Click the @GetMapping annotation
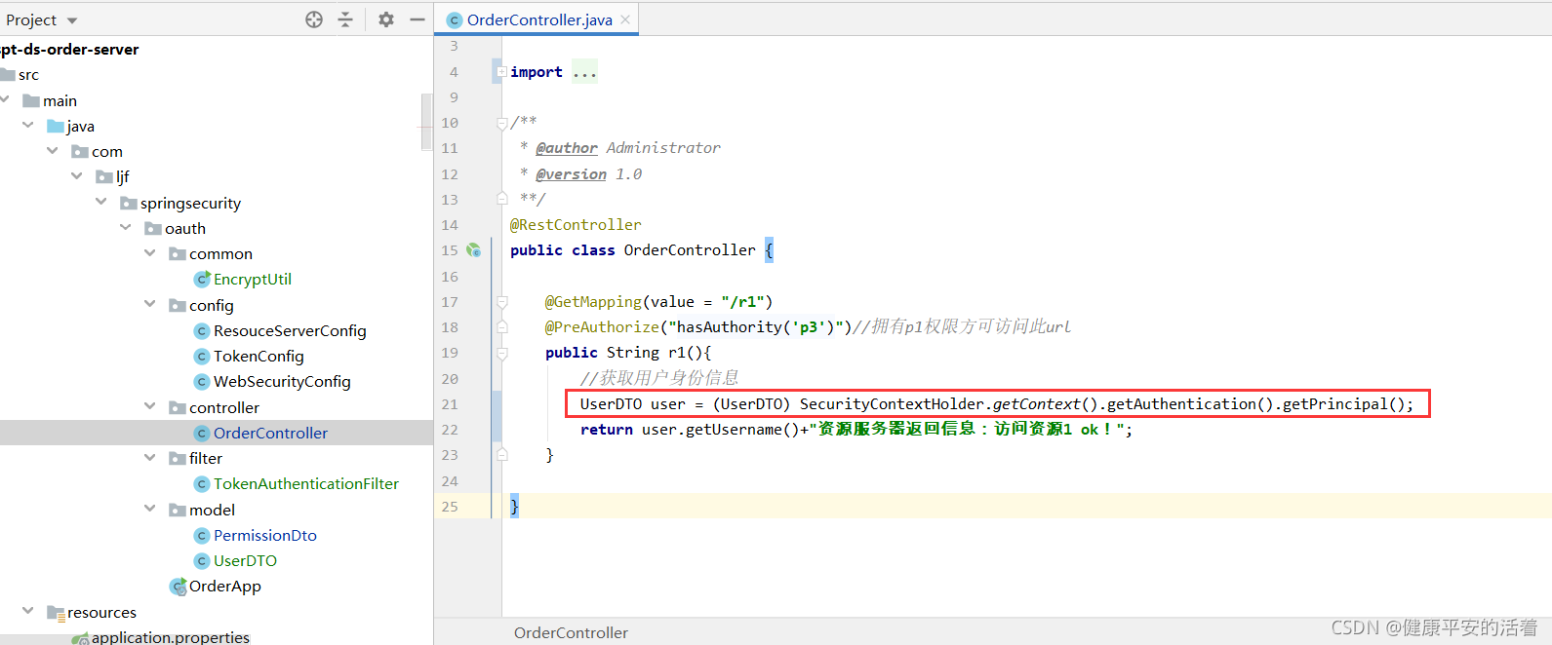 593,301
